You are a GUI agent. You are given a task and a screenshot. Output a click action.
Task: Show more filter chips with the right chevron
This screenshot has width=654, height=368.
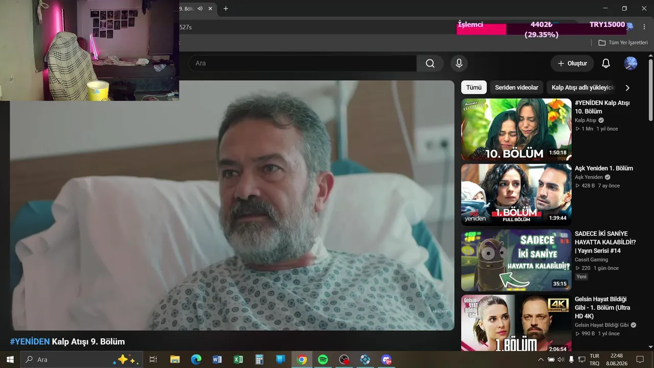coord(627,88)
